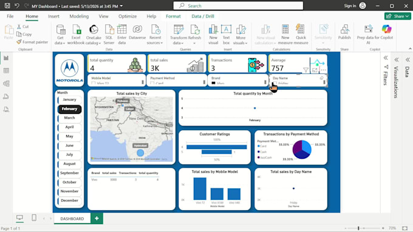413x232 pixels.
Task: Switch to desktop layout
Action: click(19, 218)
